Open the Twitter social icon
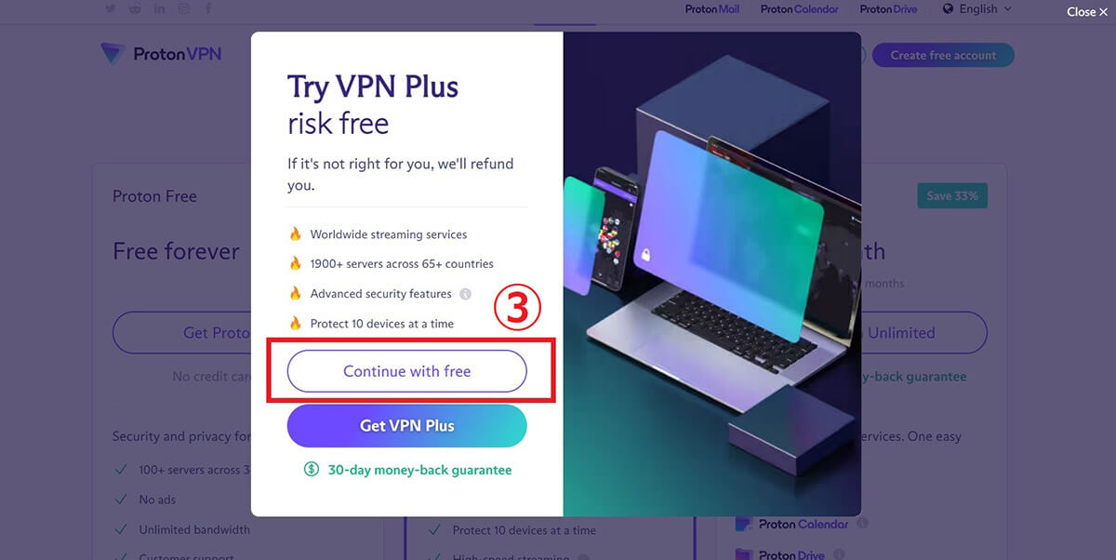 click(112, 8)
